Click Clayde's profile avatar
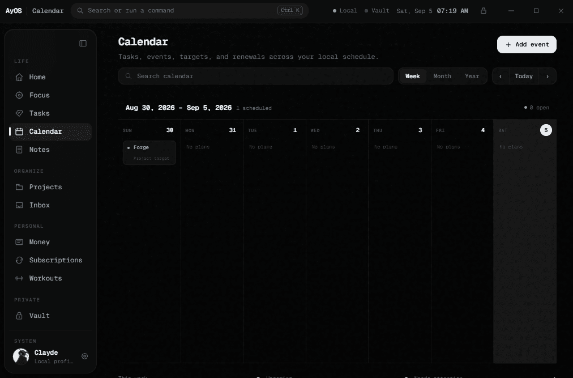 [21, 356]
